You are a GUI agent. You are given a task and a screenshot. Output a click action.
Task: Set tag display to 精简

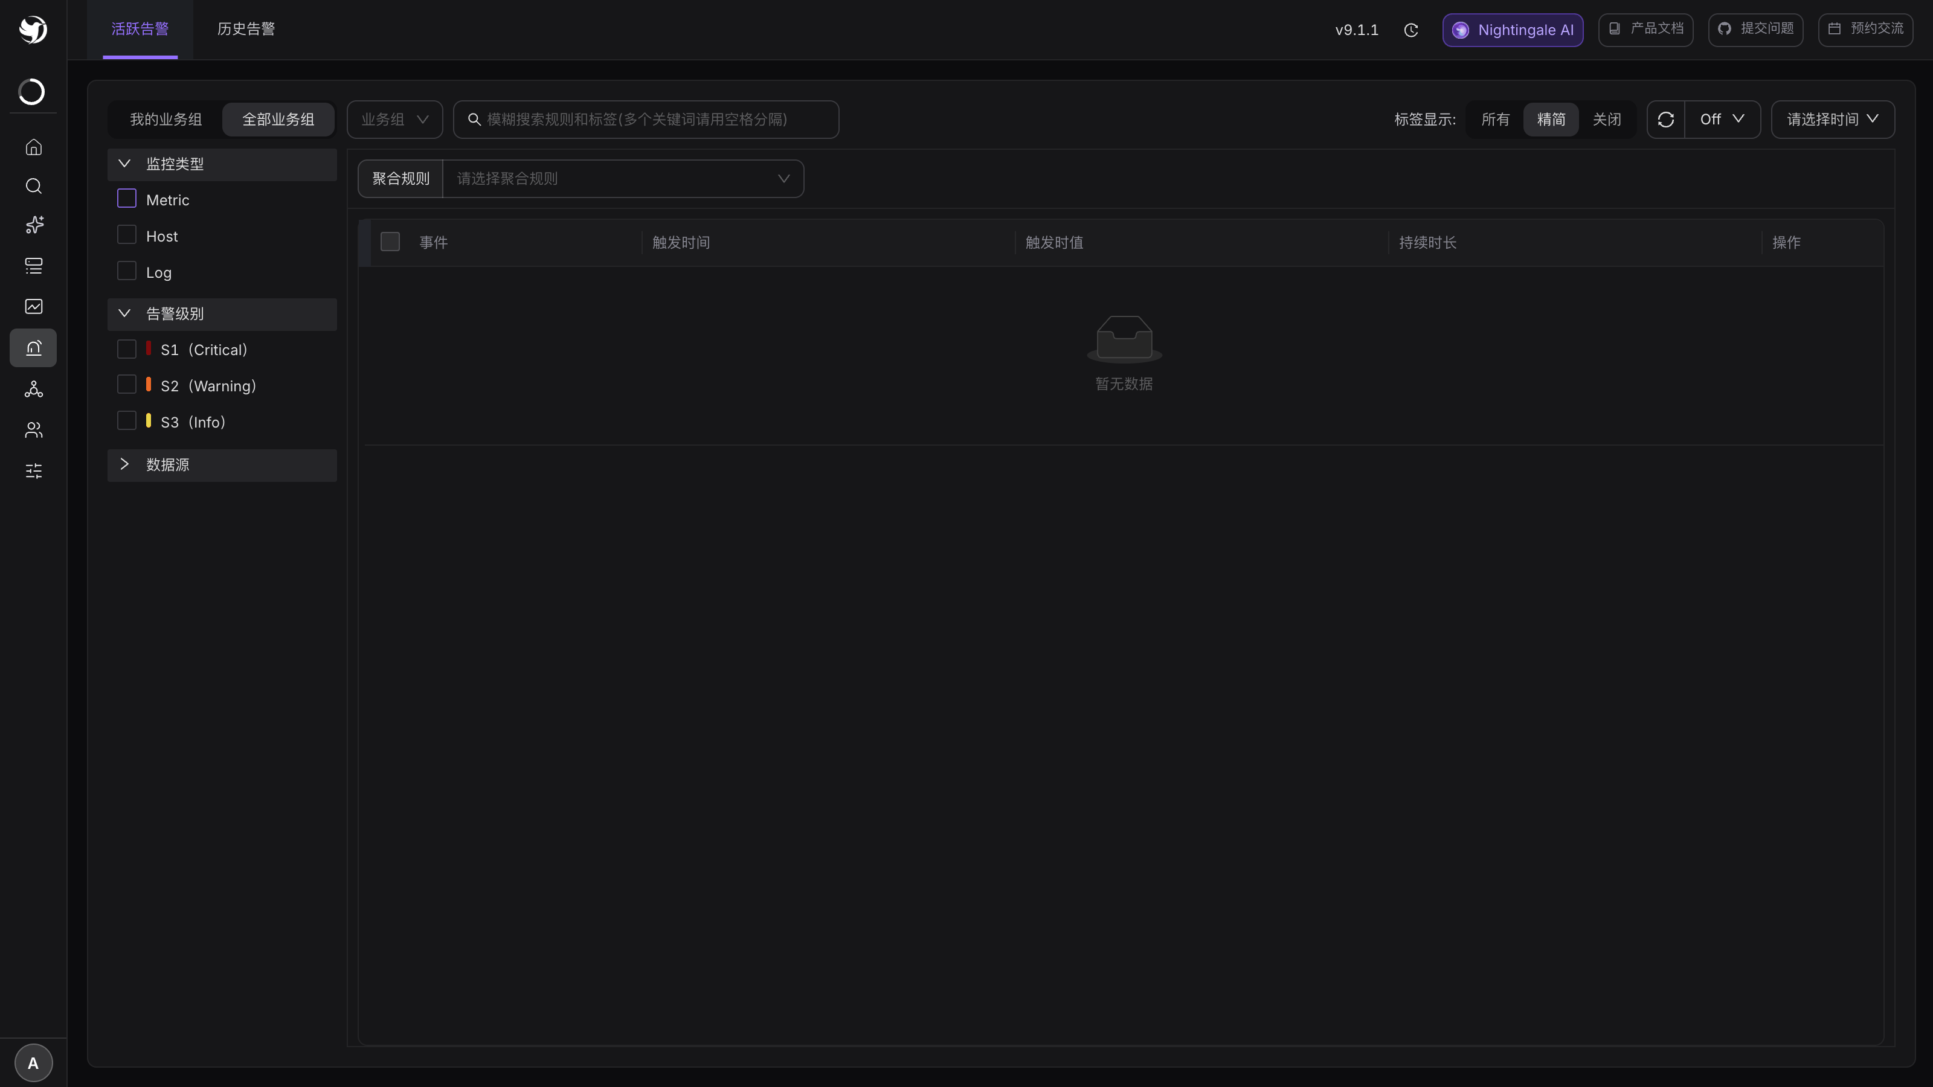pyautogui.click(x=1551, y=120)
